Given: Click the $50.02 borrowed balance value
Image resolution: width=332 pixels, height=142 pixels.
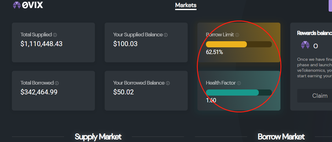Looking at the screenshot, I should click(x=124, y=92).
